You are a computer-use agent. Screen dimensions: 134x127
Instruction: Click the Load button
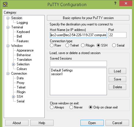117,71
